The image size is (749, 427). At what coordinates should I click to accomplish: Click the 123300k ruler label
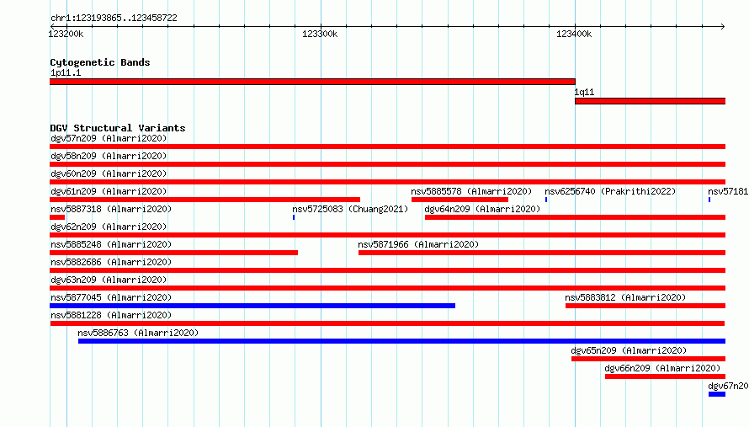point(320,34)
